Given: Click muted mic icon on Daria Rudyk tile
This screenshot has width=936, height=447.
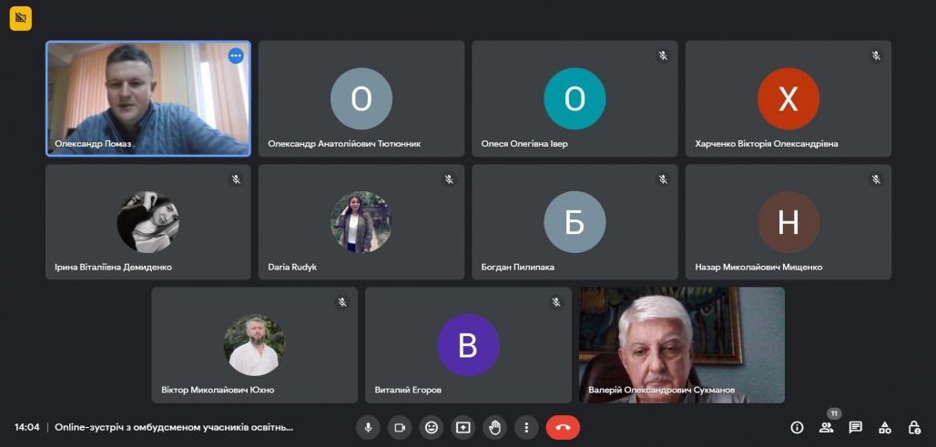Looking at the screenshot, I should 449,179.
